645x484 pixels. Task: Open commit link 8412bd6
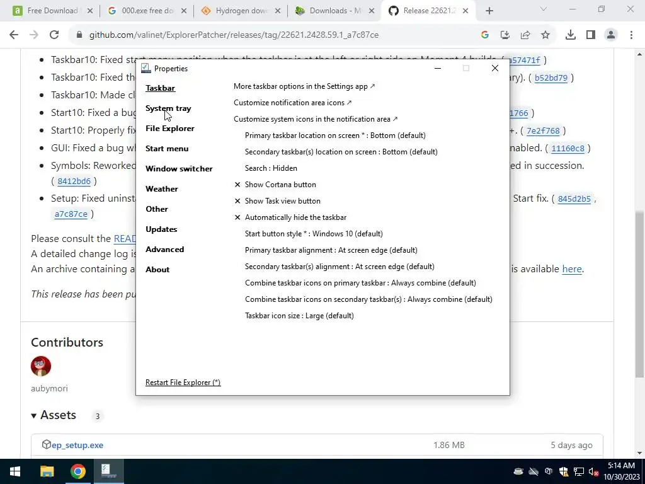coord(74,181)
